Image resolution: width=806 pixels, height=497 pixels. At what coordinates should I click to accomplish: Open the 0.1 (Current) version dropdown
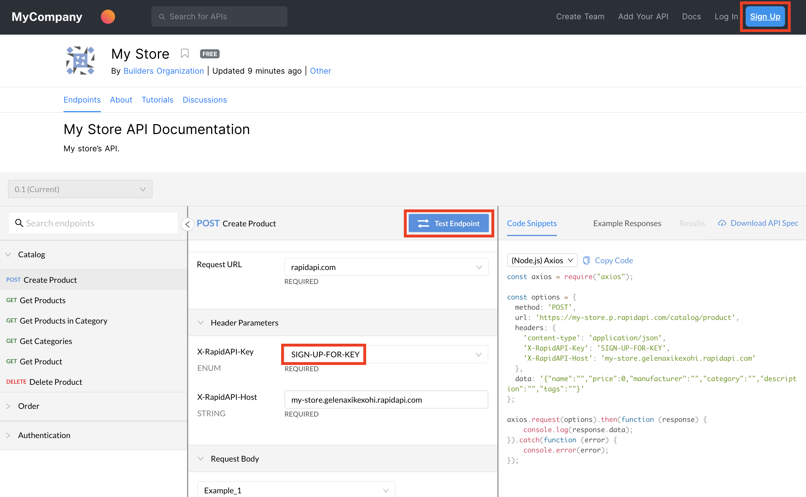80,189
